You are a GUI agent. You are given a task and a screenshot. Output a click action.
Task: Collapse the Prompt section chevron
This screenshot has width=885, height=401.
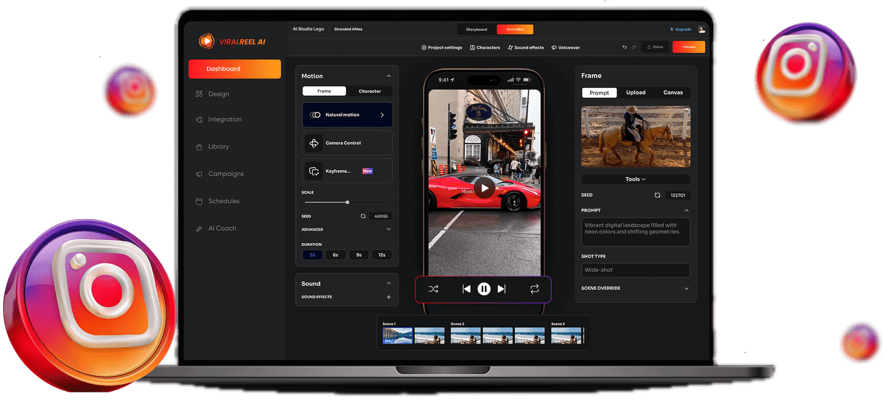(686, 211)
